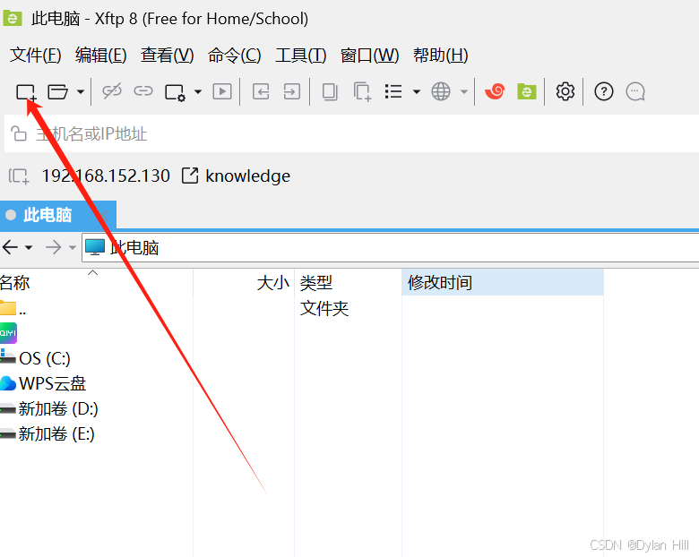
Task: Expand the session properties dropdown arrow
Action: click(197, 92)
